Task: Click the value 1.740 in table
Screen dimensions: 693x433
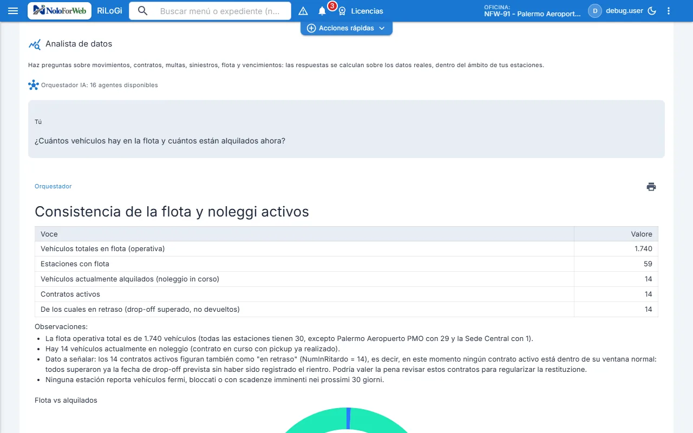Action: pyautogui.click(x=643, y=249)
